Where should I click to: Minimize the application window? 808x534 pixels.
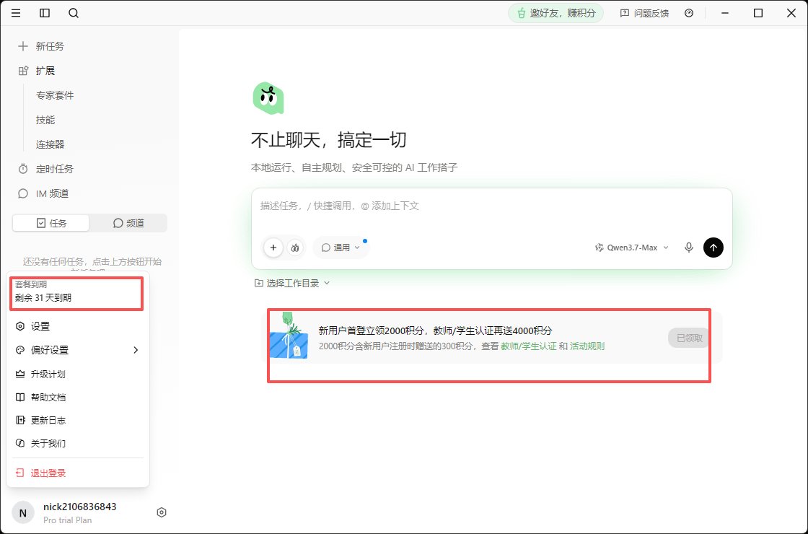point(725,13)
